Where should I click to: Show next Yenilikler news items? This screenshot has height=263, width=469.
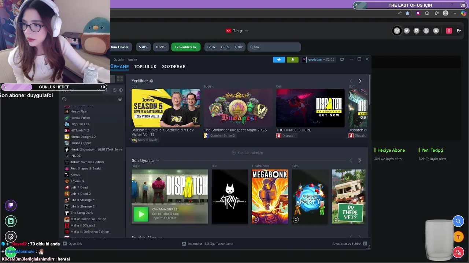(x=360, y=81)
